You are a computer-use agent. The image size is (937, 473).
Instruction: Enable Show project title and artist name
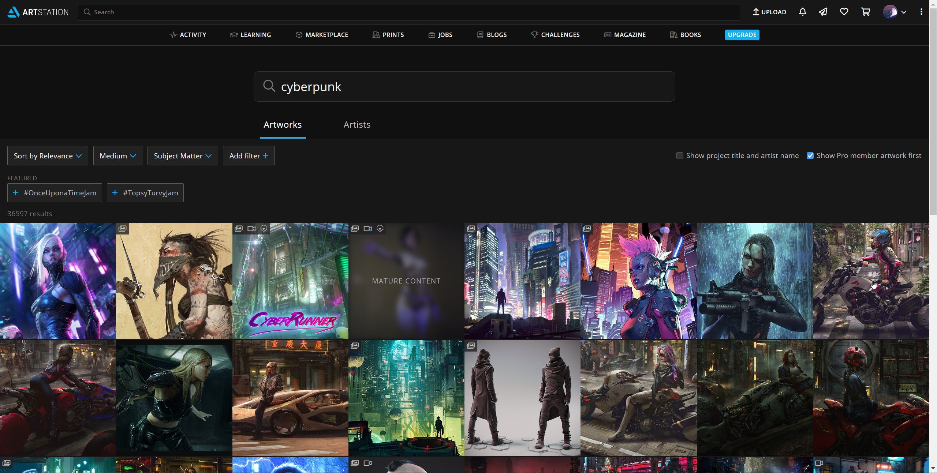pyautogui.click(x=680, y=156)
